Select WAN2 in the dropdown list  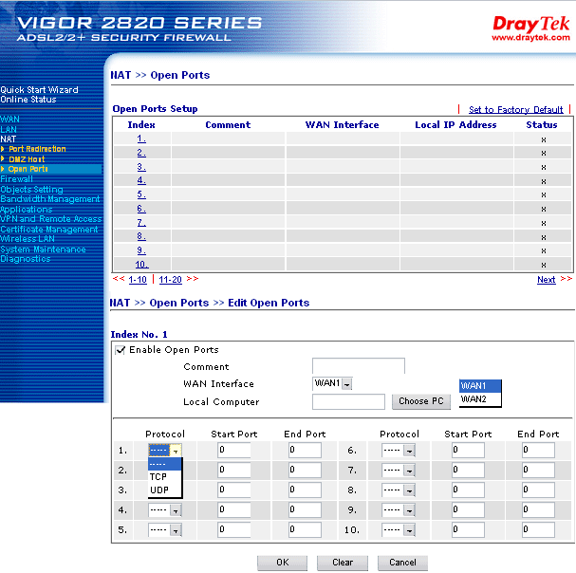pos(480,398)
